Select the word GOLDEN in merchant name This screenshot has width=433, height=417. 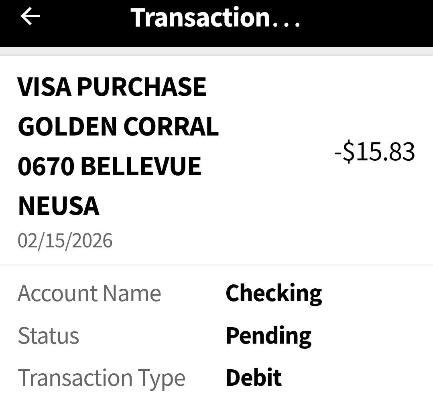pos(67,126)
